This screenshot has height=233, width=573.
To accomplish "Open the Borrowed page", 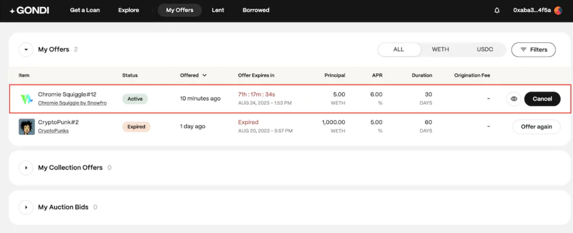I will (x=256, y=10).
